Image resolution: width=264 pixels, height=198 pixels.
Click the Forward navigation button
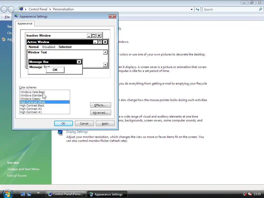[11, 9]
